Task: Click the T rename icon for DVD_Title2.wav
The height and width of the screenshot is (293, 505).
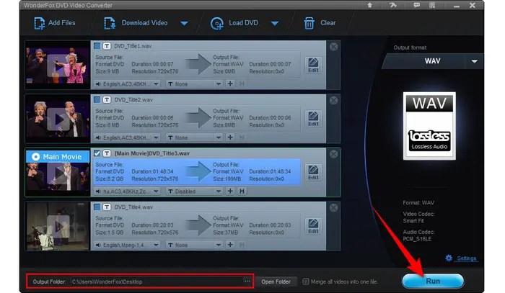Action: coord(107,99)
